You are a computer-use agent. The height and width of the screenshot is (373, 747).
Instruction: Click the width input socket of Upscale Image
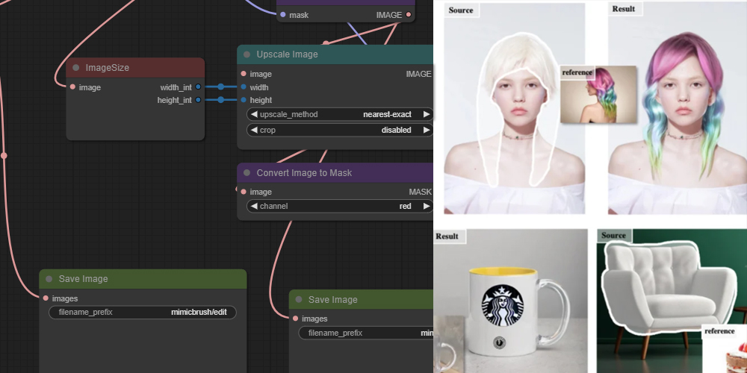point(244,87)
